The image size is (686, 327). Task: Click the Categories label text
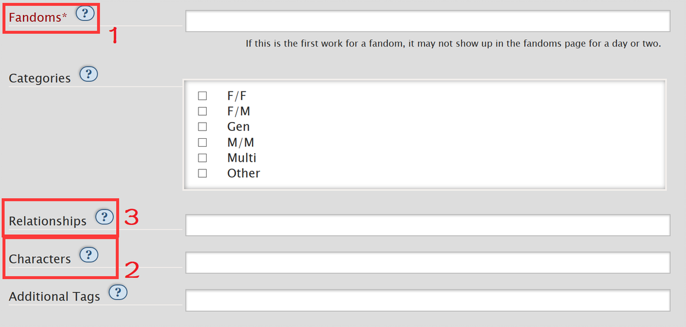tap(40, 78)
